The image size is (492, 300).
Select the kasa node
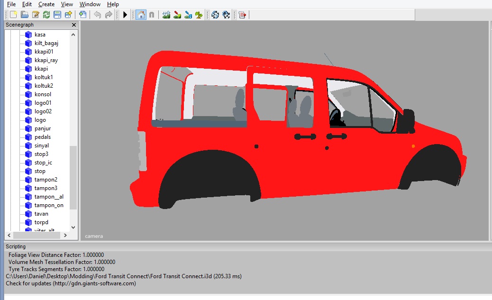(x=40, y=35)
